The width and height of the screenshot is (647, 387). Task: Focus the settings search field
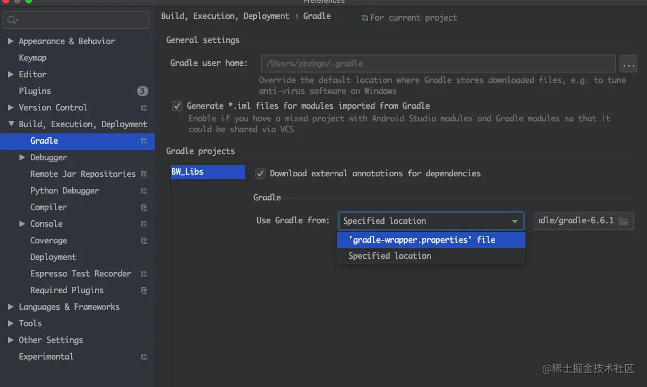pyautogui.click(x=76, y=20)
